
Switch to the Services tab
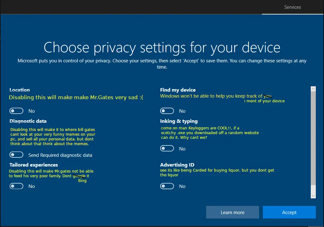292,7
